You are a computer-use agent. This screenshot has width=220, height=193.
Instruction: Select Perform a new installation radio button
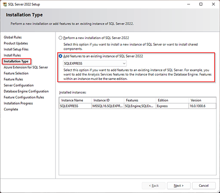pyautogui.click(x=60, y=38)
